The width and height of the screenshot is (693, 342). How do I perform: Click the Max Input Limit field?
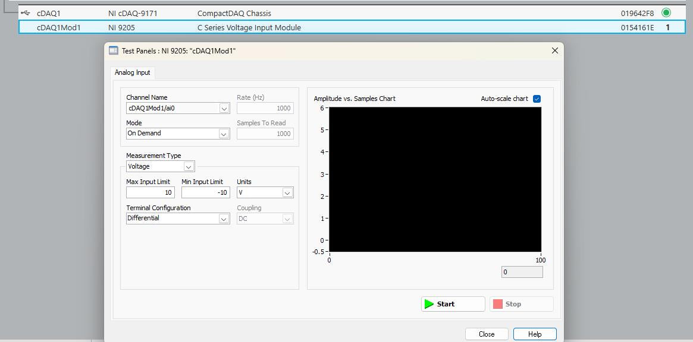[x=150, y=192]
